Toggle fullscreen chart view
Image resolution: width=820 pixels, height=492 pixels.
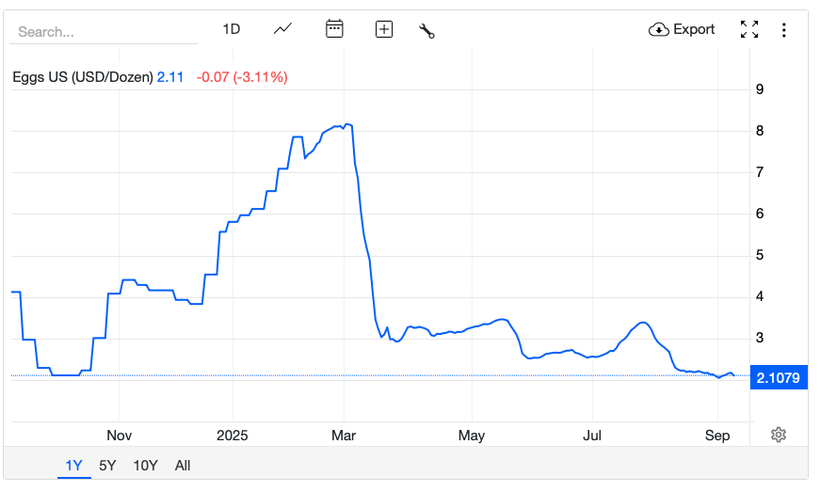click(749, 29)
